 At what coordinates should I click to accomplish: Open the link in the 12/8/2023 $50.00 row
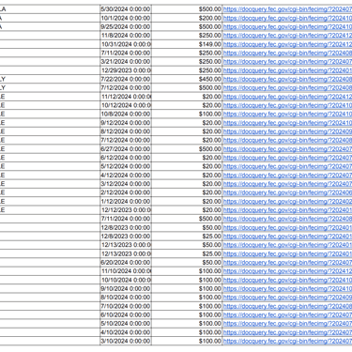coord(287,227)
